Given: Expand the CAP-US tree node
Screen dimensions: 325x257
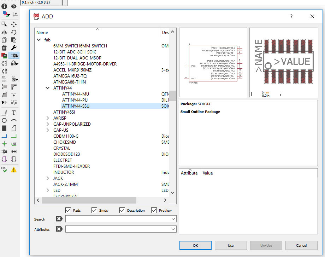Looking at the screenshot, I should [48, 130].
